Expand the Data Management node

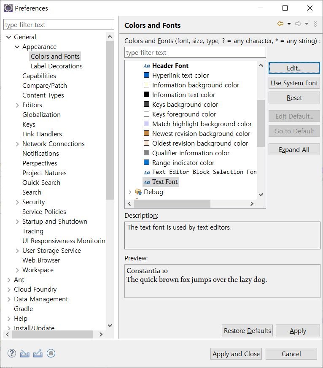(9, 299)
